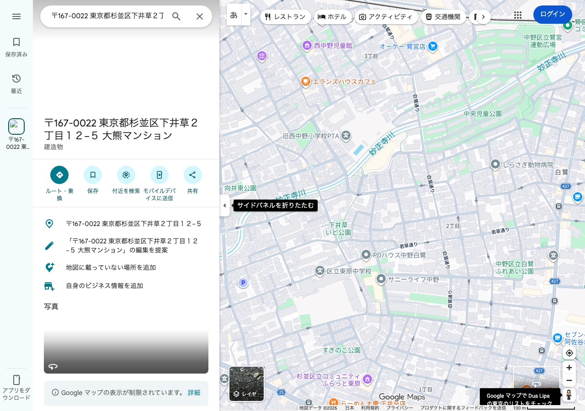This screenshot has width=585, height=411.
Task: Click the ramen restaurant marker at bottom
Action: pos(333,403)
